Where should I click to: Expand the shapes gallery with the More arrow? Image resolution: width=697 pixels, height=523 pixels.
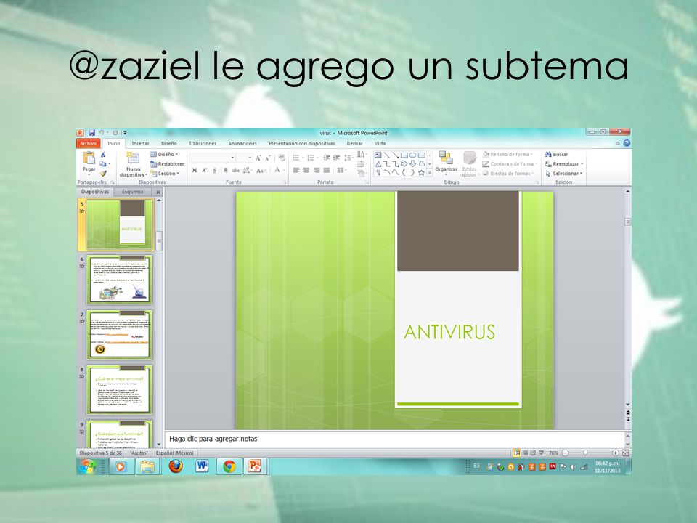click(429, 173)
